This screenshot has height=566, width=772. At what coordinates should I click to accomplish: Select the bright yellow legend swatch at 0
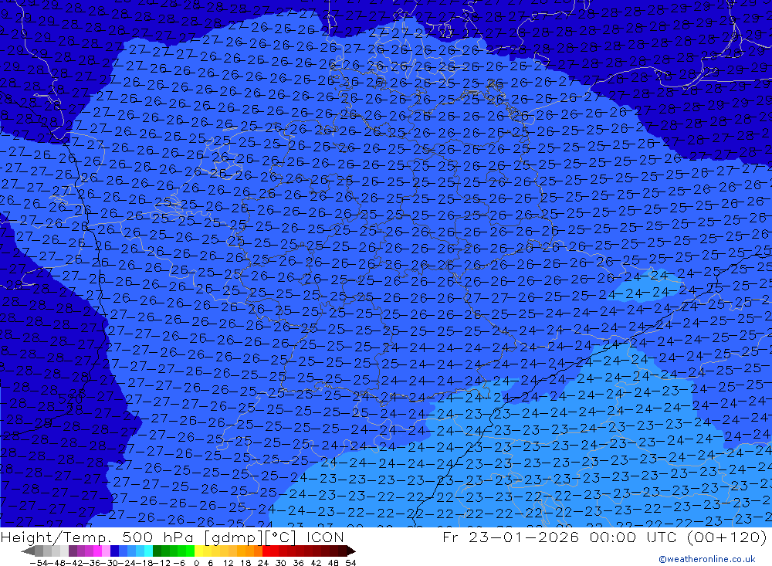[198, 551]
